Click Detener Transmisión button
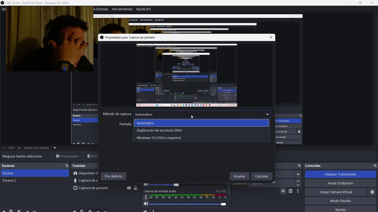The image size is (378, 212). (340, 174)
